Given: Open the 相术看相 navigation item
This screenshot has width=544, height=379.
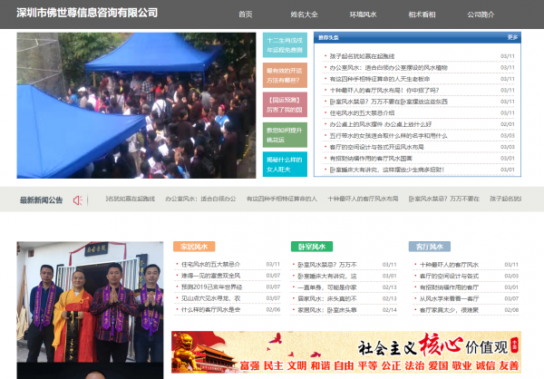Looking at the screenshot, I should point(422,14).
